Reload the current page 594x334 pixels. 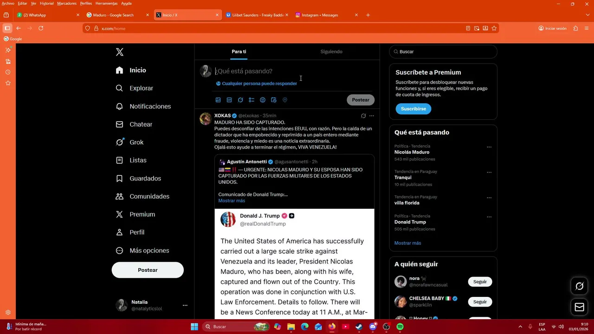coord(41,28)
